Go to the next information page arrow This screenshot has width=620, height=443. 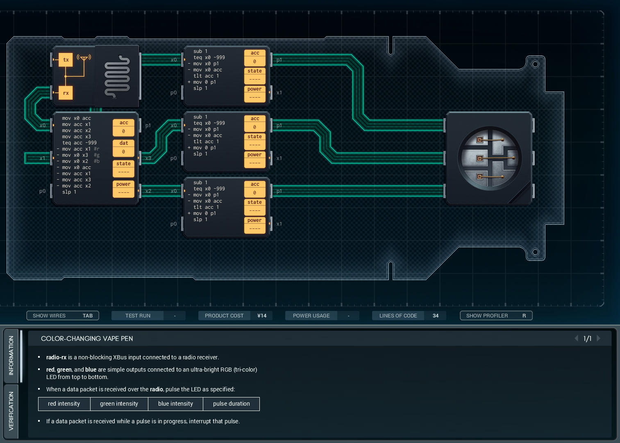coord(599,338)
